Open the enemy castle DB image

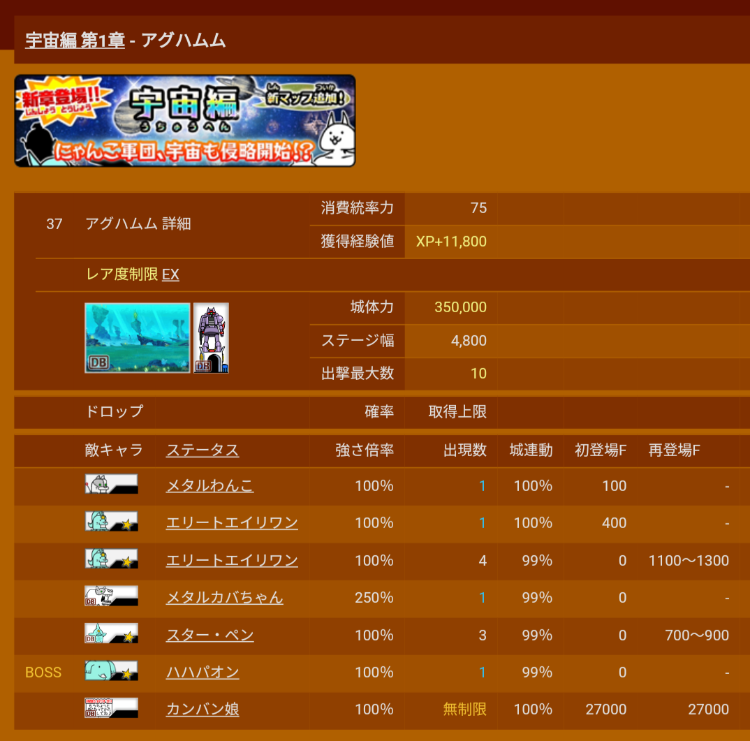(x=212, y=338)
